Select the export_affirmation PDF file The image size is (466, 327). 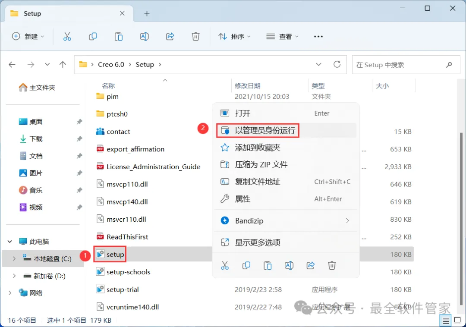coord(130,149)
